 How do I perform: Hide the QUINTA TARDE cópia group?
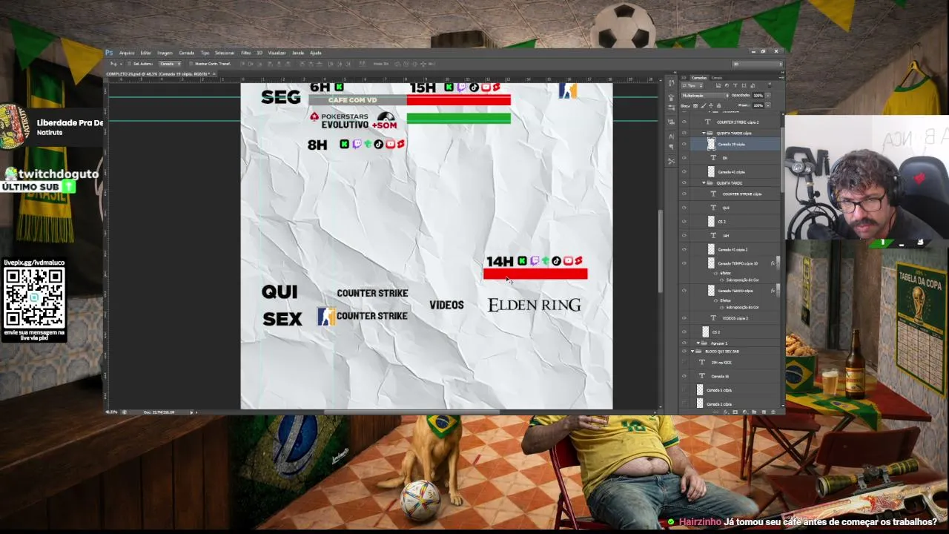(x=684, y=133)
